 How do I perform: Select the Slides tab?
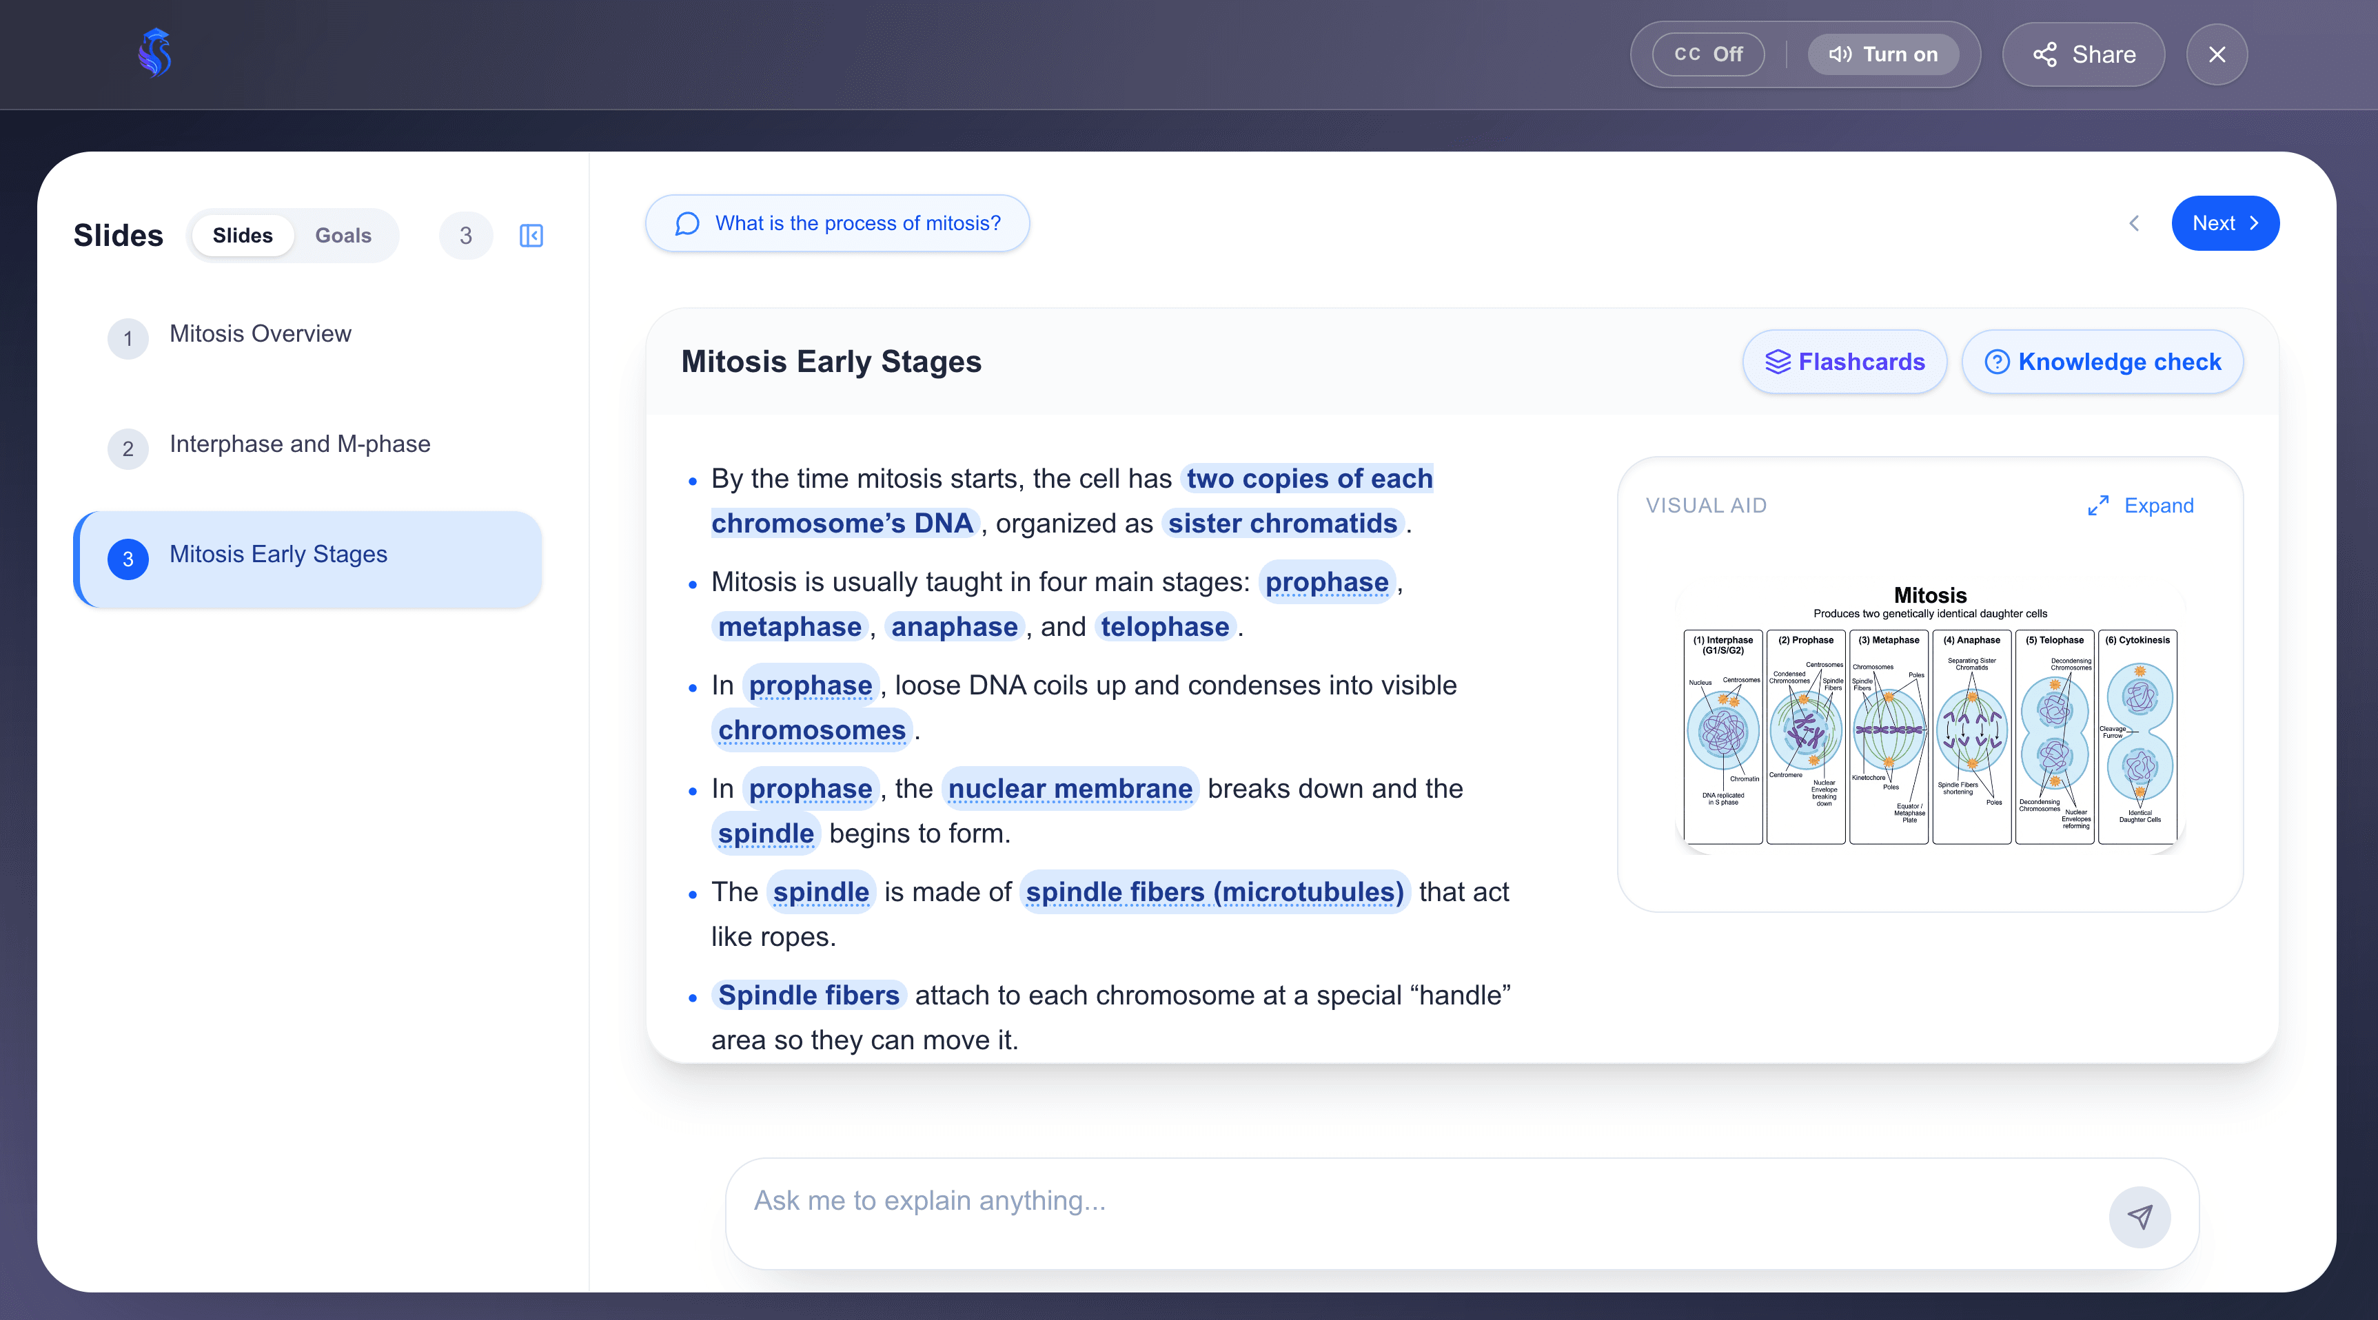point(242,235)
